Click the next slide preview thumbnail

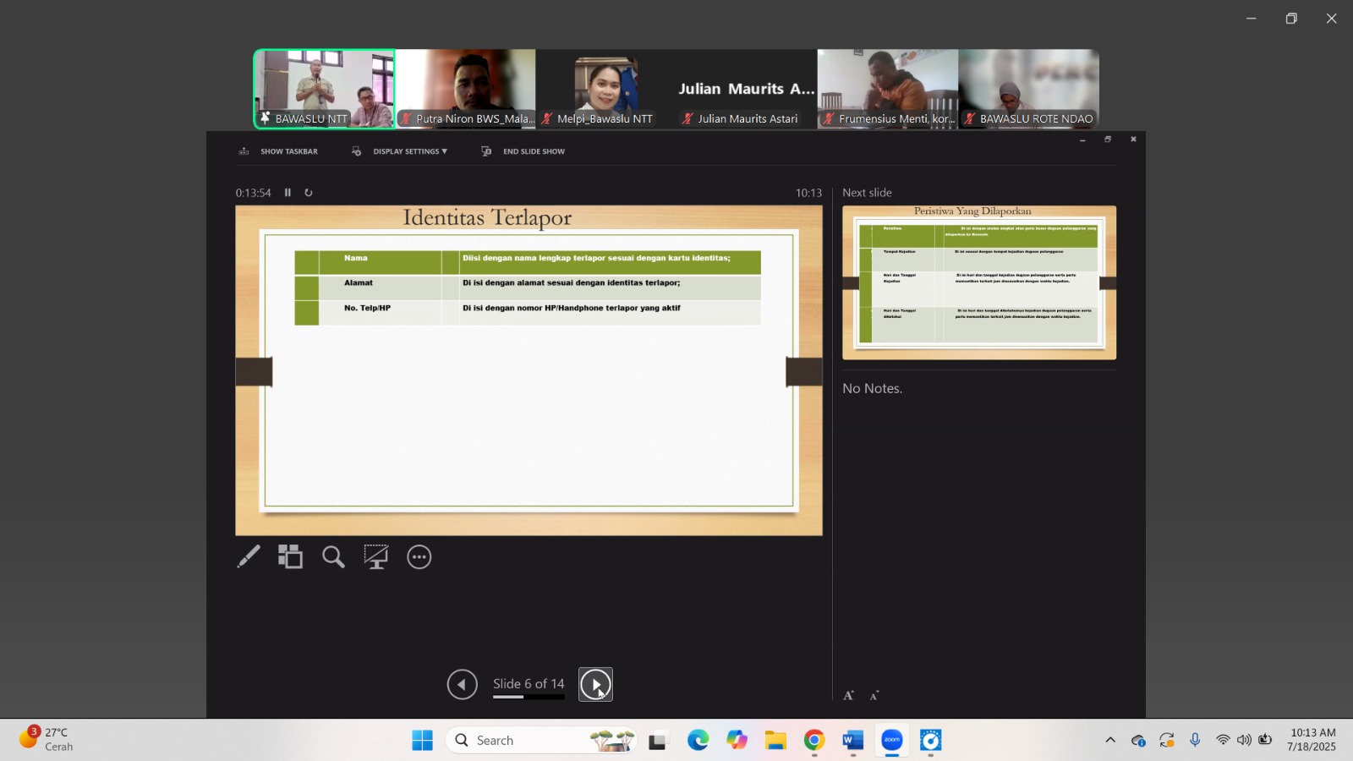pos(978,282)
